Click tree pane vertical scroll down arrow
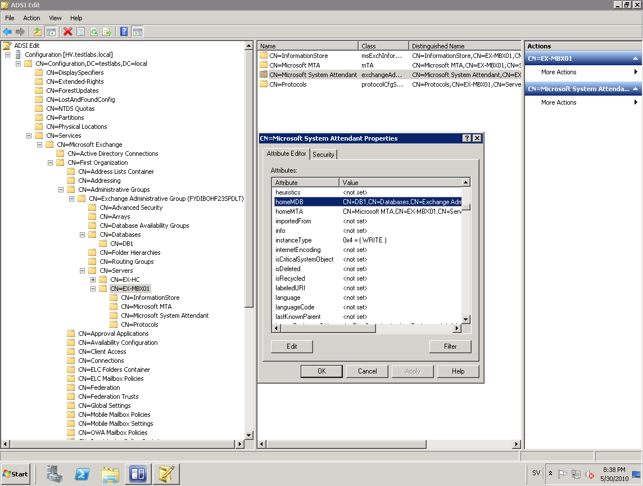This screenshot has width=643, height=486. tap(249, 435)
